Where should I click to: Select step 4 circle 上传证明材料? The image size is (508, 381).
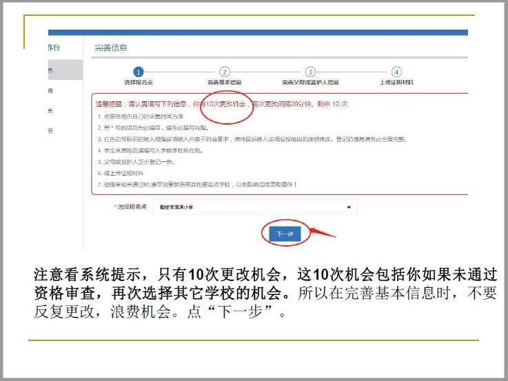[396, 72]
